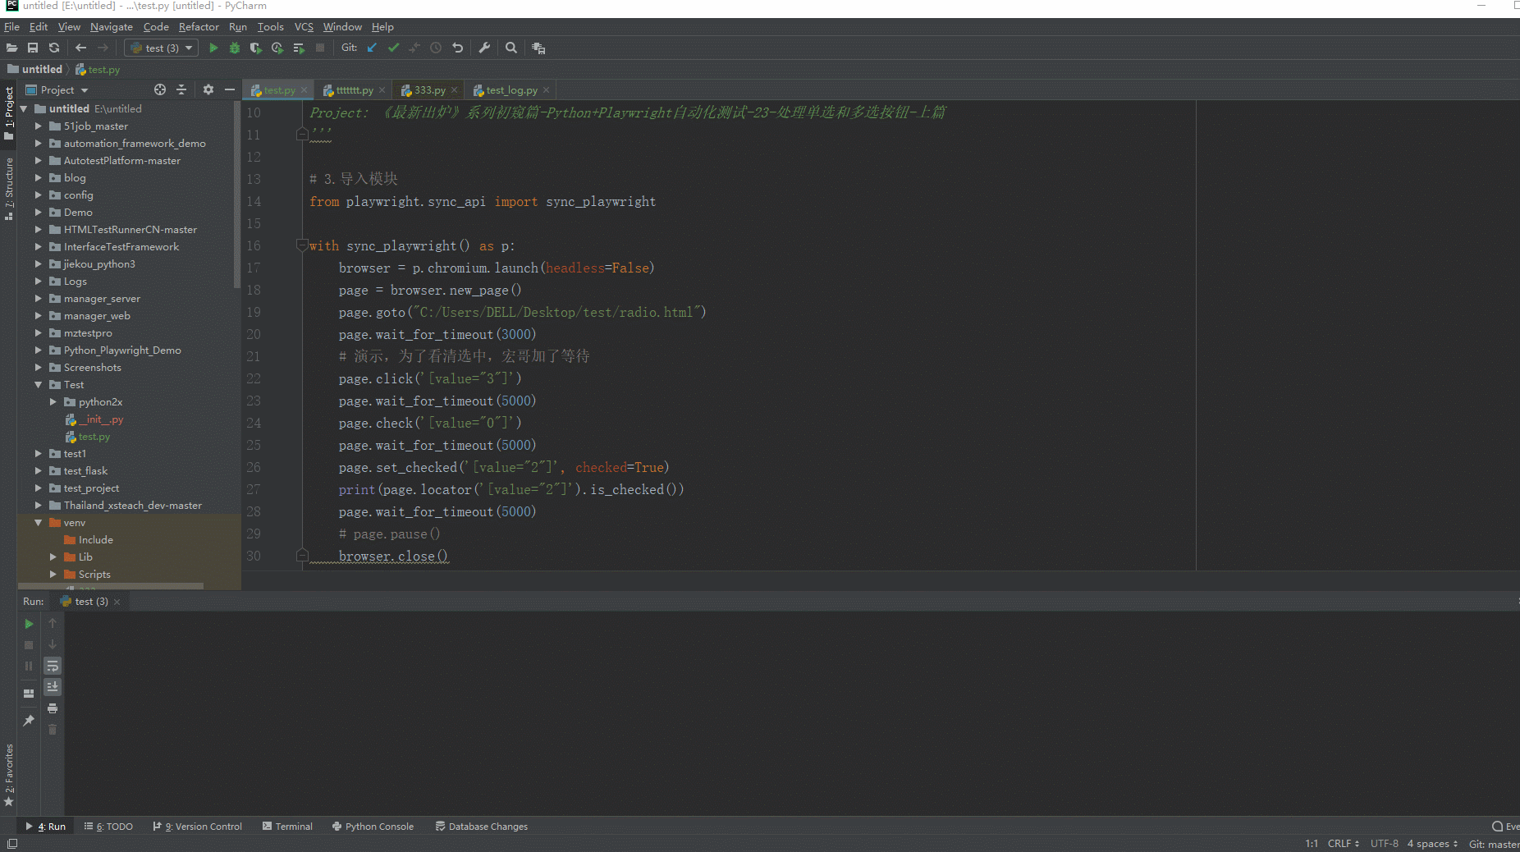Locate current file with the crosshair icon
This screenshot has width=1520, height=852.
160,90
